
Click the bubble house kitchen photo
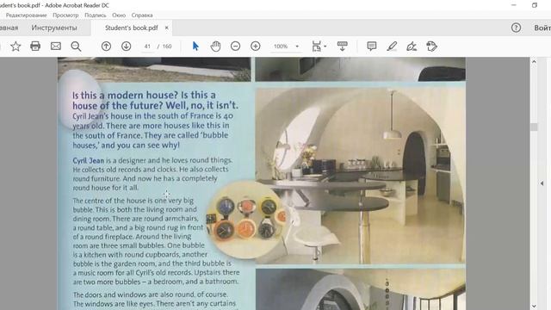360,176
